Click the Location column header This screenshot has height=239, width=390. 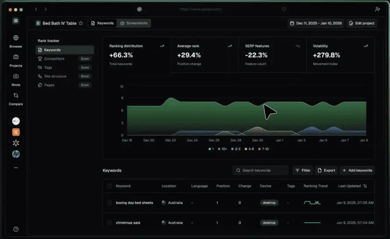168,186
